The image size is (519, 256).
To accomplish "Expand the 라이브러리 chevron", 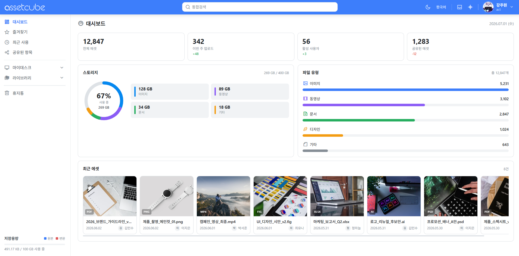I will click(62, 78).
